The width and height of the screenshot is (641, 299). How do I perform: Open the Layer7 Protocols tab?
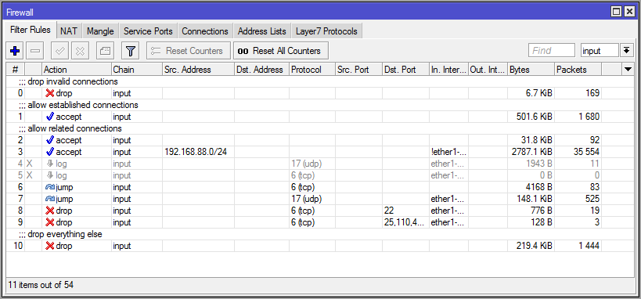pos(326,31)
